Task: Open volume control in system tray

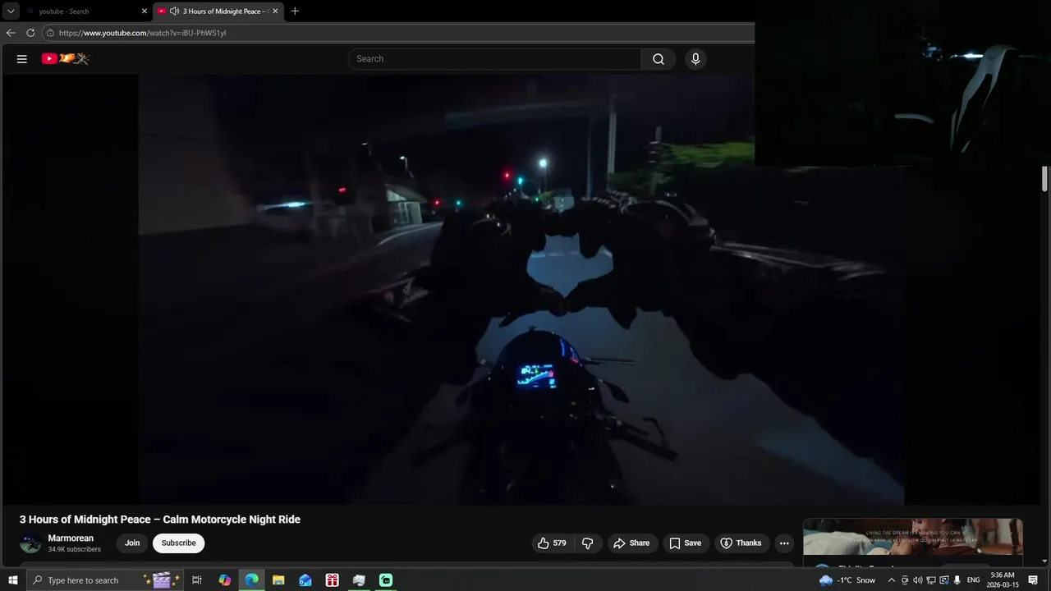Action: [x=918, y=580]
